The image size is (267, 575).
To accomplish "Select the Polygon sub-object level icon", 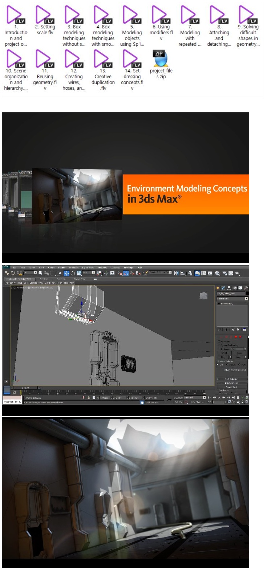I will [x=236, y=337].
